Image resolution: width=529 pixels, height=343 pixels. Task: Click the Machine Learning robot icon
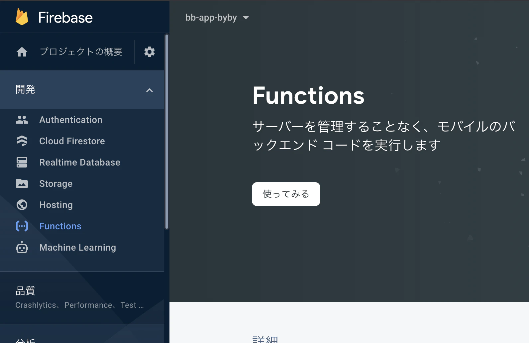(x=22, y=247)
